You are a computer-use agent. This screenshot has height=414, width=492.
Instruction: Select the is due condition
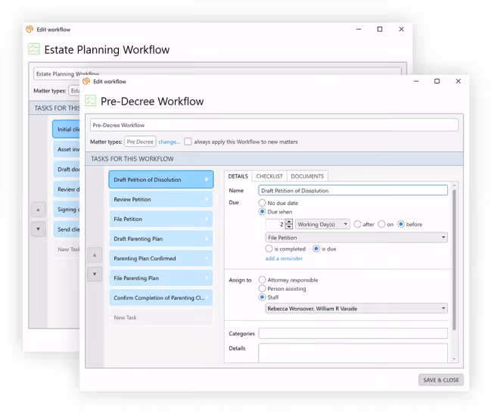(x=316, y=249)
